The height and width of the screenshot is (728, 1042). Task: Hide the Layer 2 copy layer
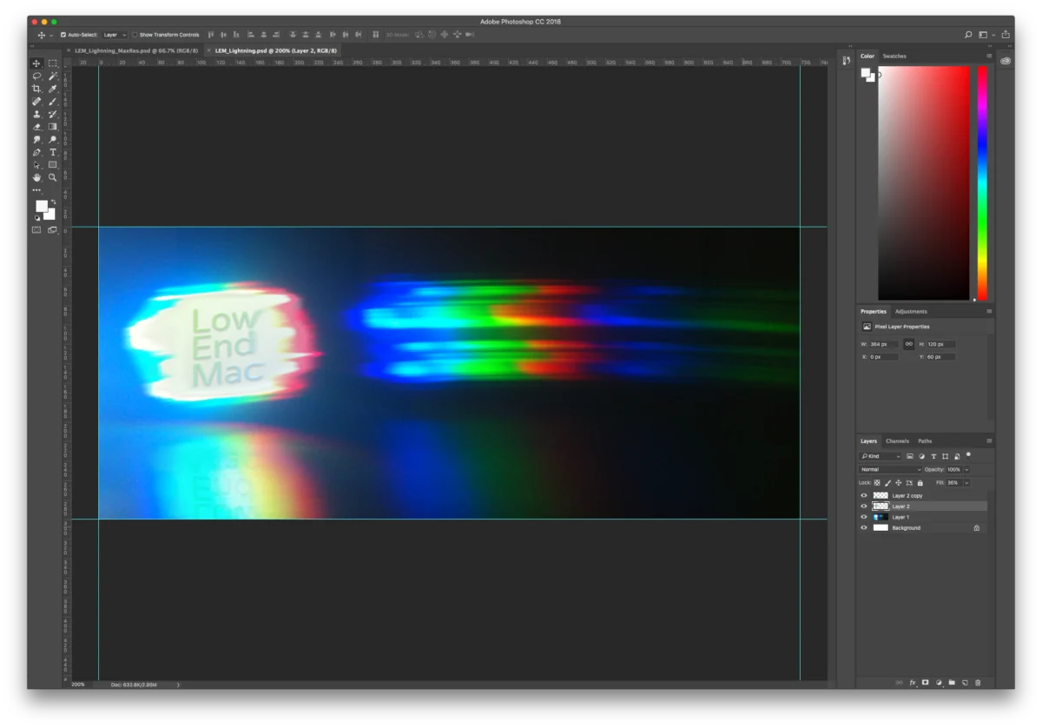click(864, 495)
